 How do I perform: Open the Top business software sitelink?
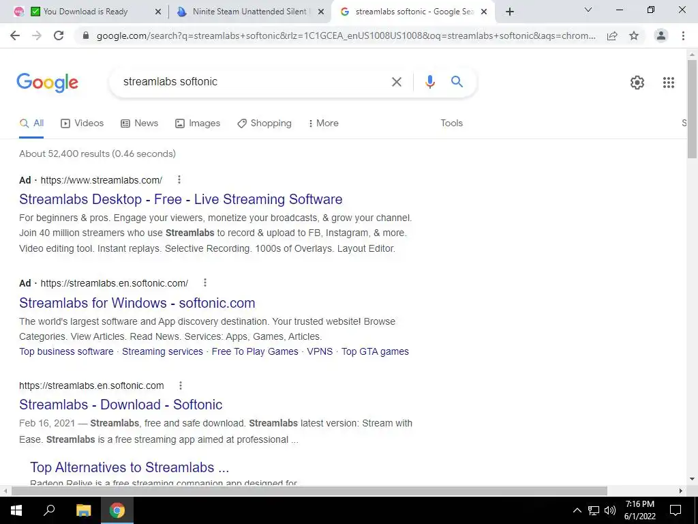click(x=66, y=351)
